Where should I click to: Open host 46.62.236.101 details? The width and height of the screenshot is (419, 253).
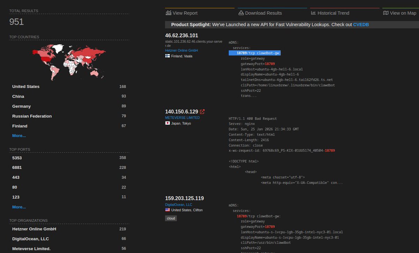(x=182, y=35)
